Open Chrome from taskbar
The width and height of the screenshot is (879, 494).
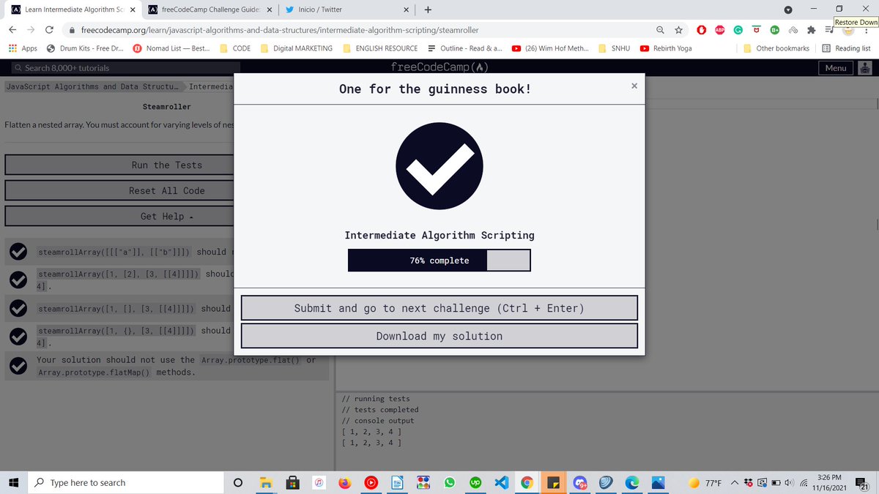[527, 483]
